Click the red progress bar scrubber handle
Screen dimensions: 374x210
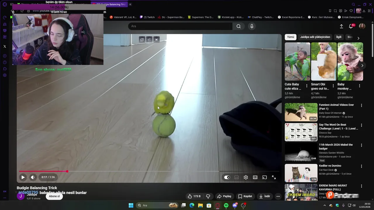click(67, 171)
